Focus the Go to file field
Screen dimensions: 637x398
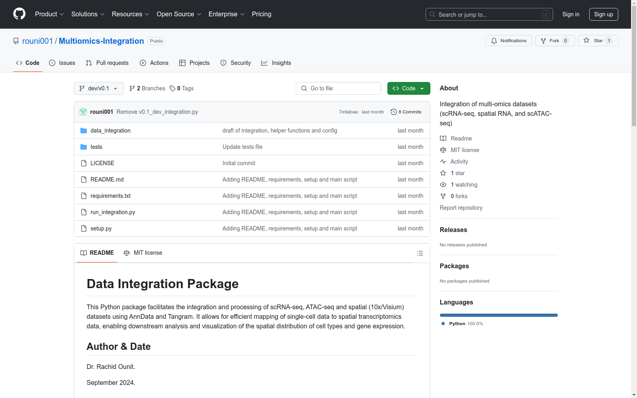pyautogui.click(x=338, y=88)
